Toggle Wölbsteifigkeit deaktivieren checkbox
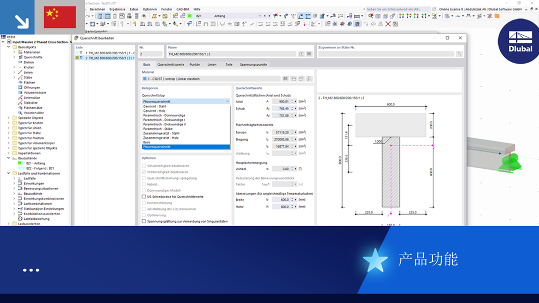This screenshot has height=303, width=539. tap(144, 172)
